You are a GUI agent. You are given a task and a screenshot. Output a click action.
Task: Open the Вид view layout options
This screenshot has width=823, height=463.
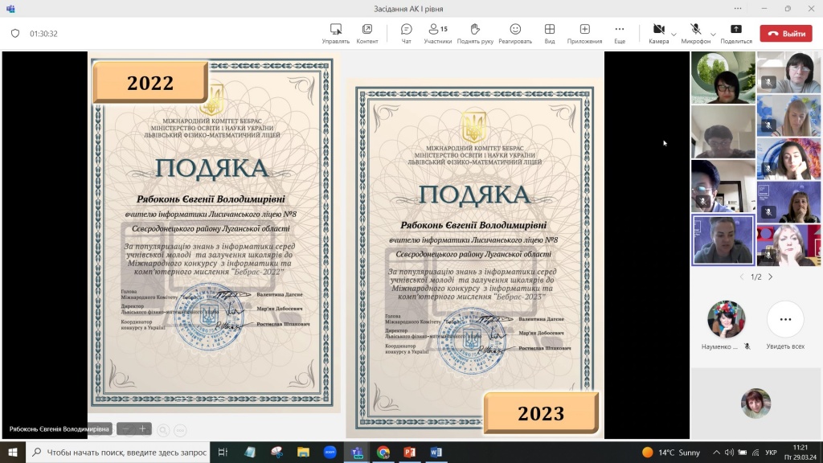point(550,30)
